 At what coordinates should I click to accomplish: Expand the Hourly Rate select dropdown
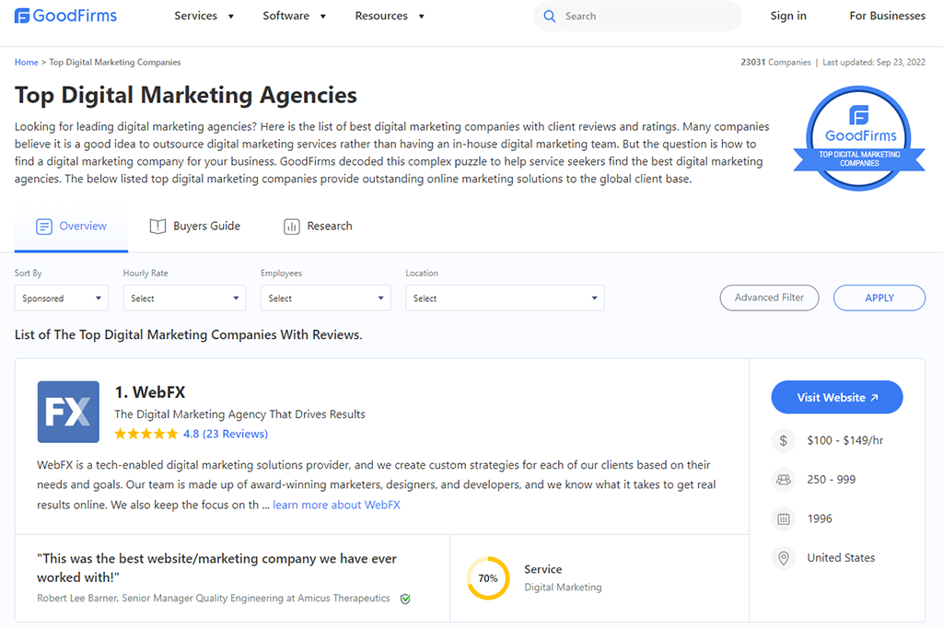pos(184,298)
